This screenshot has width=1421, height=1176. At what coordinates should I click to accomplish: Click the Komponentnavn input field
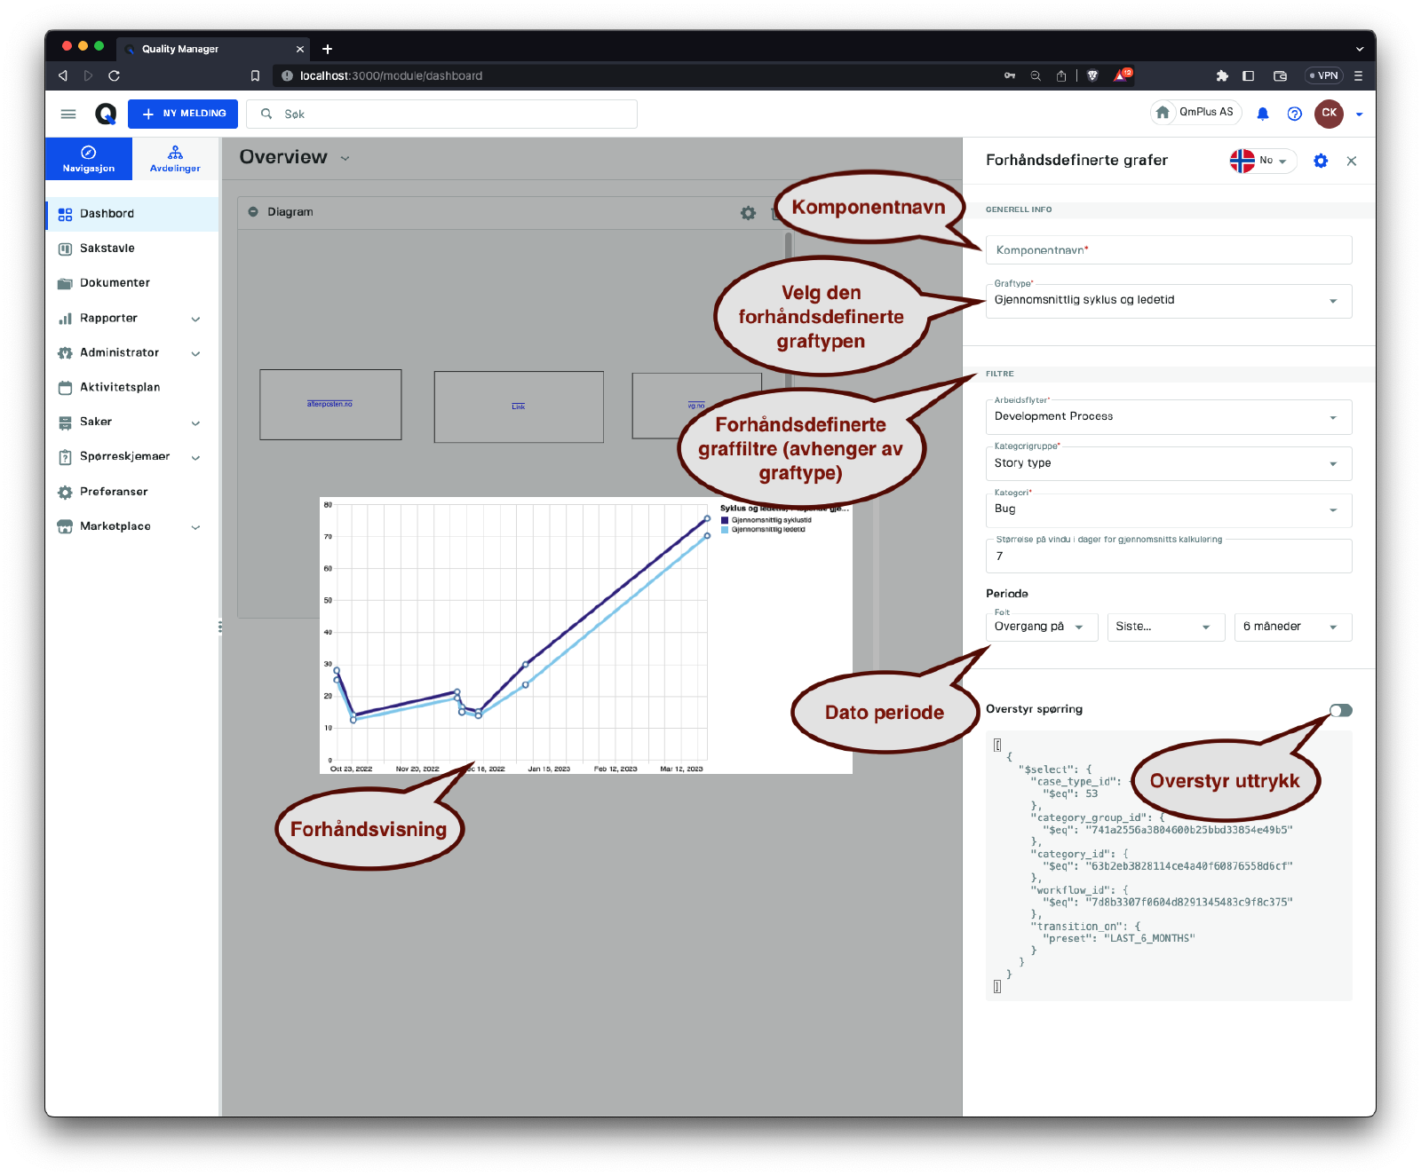1168,250
